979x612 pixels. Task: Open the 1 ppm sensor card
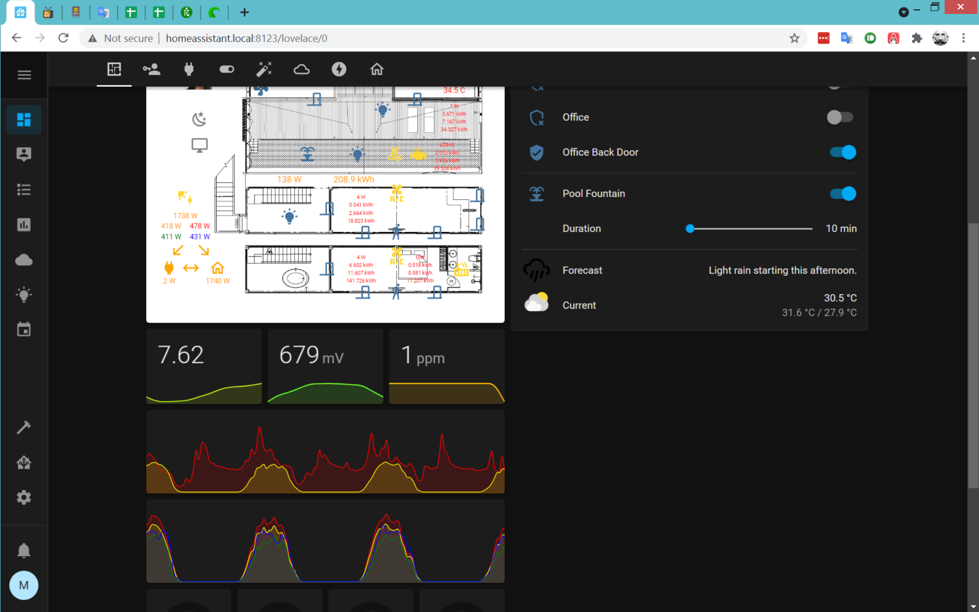tap(446, 367)
